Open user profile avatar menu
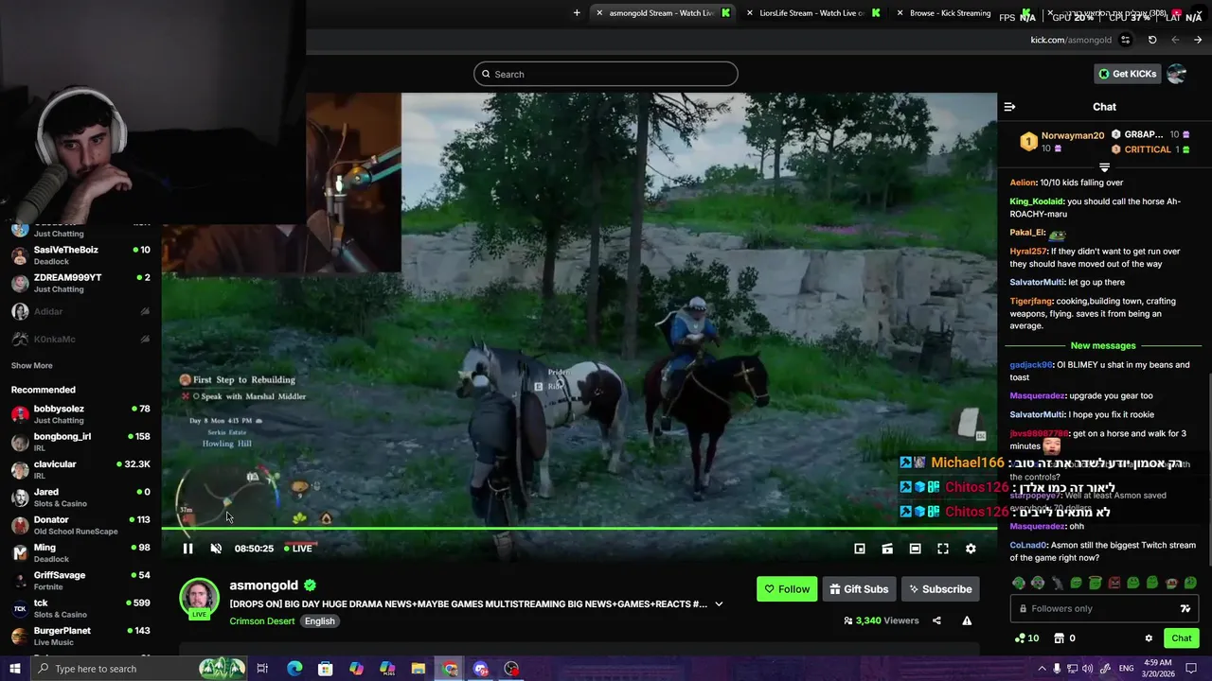Viewport: 1212px width, 681px height. (x=1176, y=74)
